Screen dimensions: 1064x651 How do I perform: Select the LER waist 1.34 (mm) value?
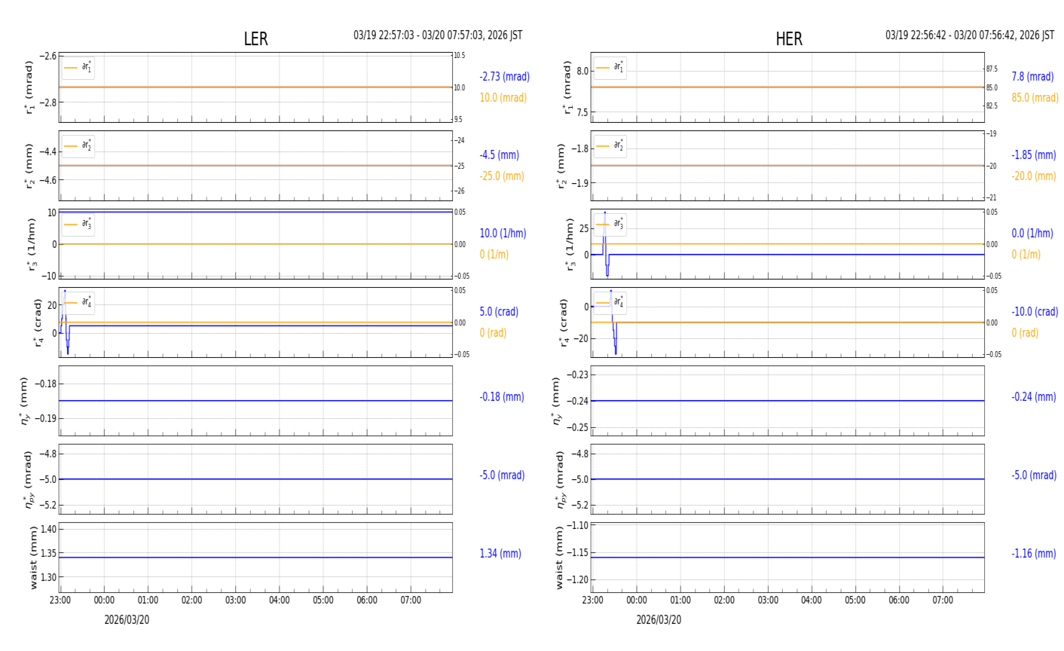(x=500, y=554)
